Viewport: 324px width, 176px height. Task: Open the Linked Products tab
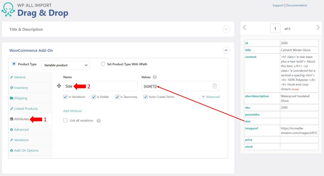point(26,108)
